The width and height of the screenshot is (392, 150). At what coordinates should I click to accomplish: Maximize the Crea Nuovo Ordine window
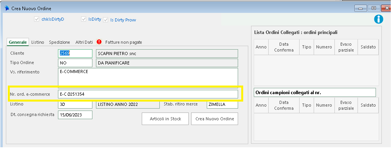pos(374,8)
